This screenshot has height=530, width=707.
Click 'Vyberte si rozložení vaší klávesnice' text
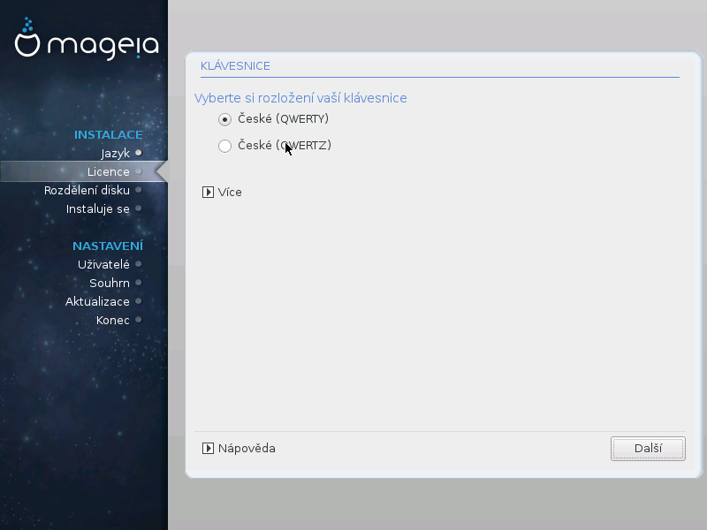300,98
